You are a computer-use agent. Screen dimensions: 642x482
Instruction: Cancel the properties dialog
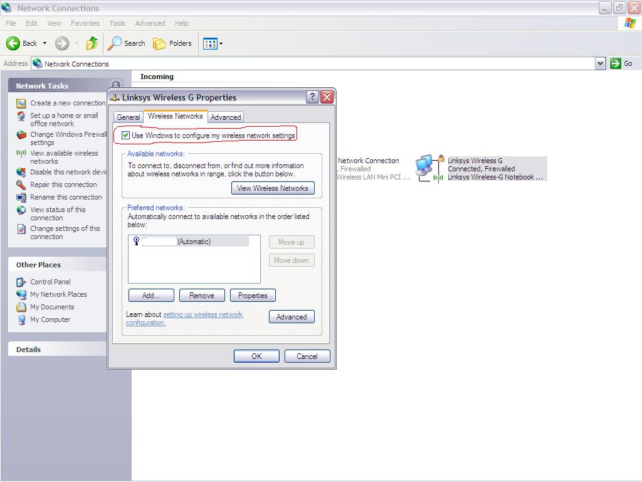pyautogui.click(x=307, y=356)
